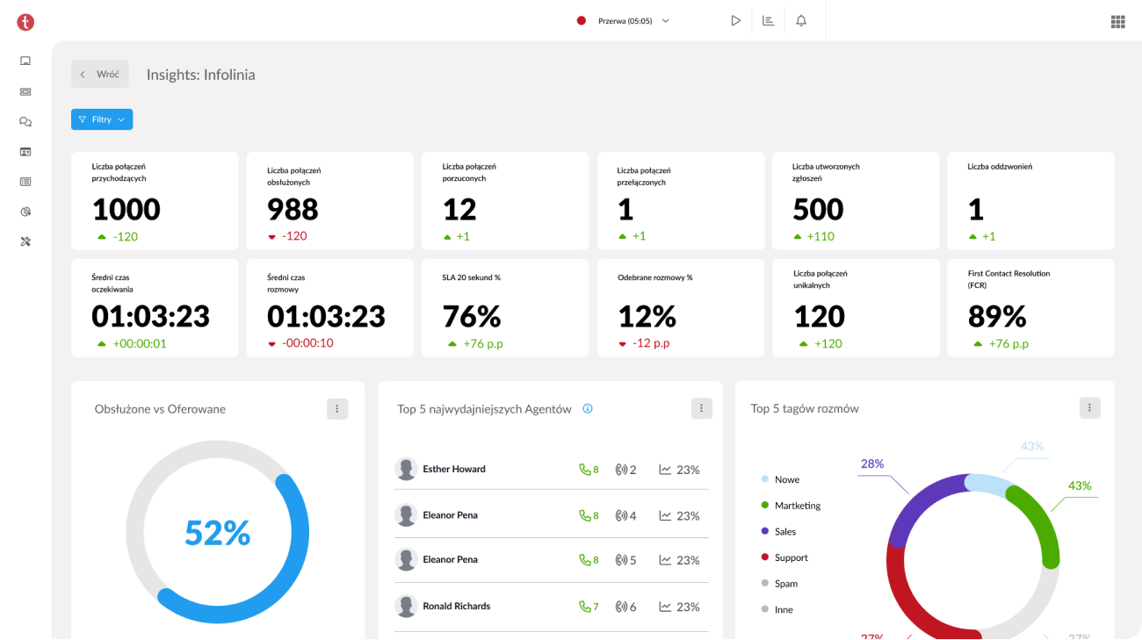This screenshot has width=1142, height=640.
Task: Open options menu for Obsłużone vs Oferowane
Action: [337, 408]
